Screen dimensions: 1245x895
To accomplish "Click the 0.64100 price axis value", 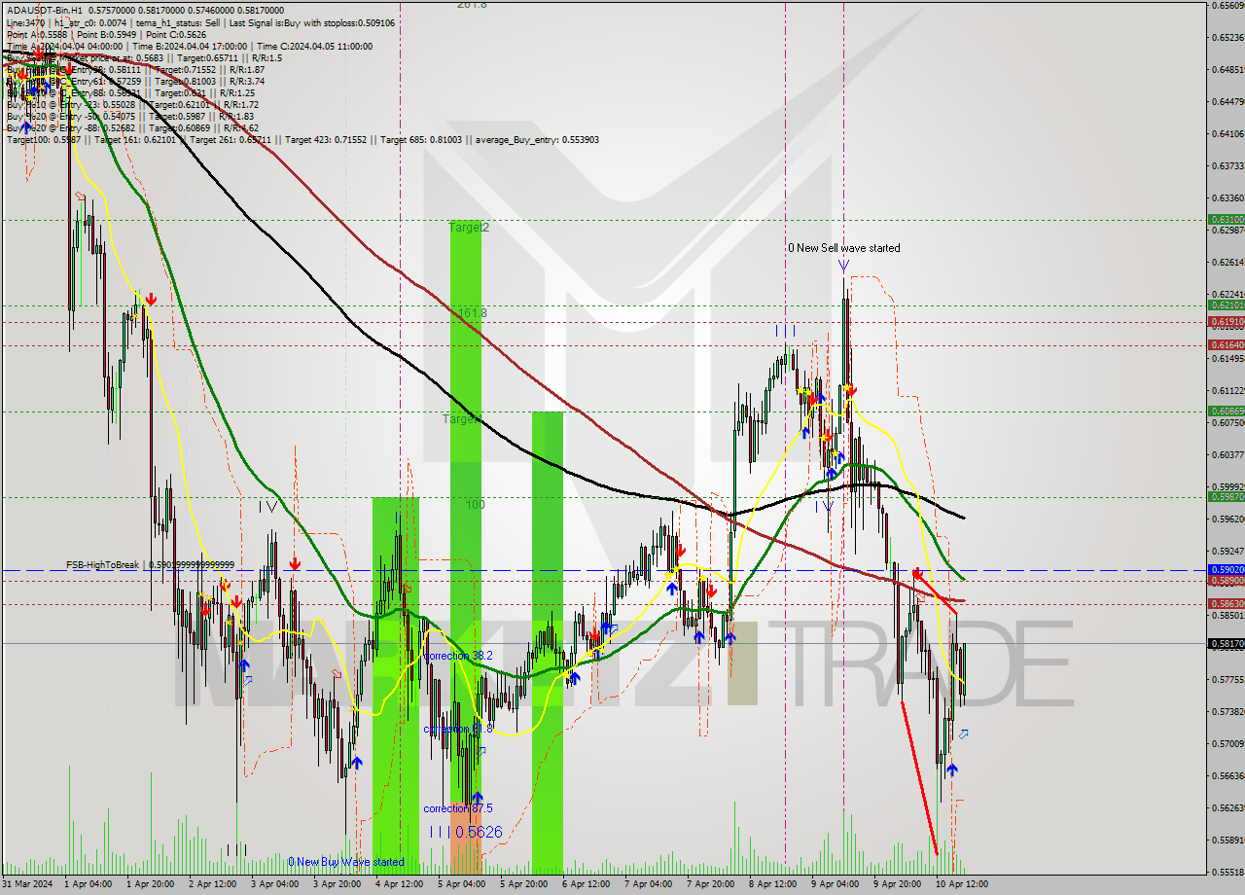I will click(x=1227, y=133).
